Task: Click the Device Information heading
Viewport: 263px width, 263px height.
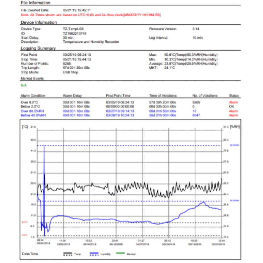Action: coord(39,23)
